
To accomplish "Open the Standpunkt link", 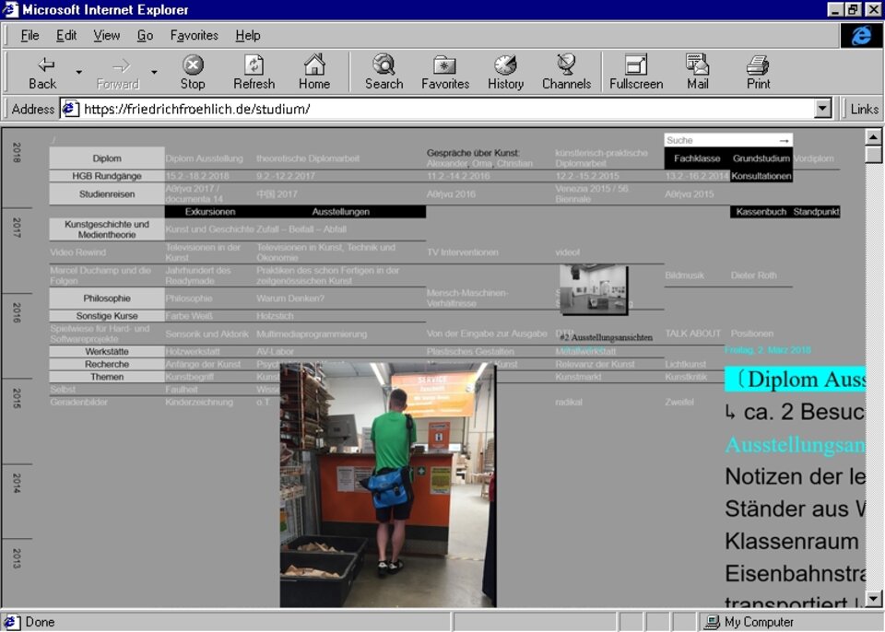I will click(x=816, y=212).
